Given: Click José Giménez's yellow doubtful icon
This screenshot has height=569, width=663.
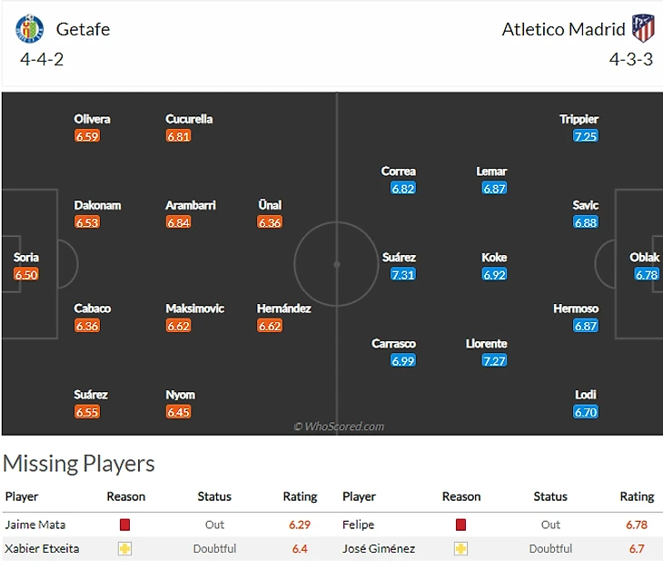Looking at the screenshot, I should [x=460, y=549].
